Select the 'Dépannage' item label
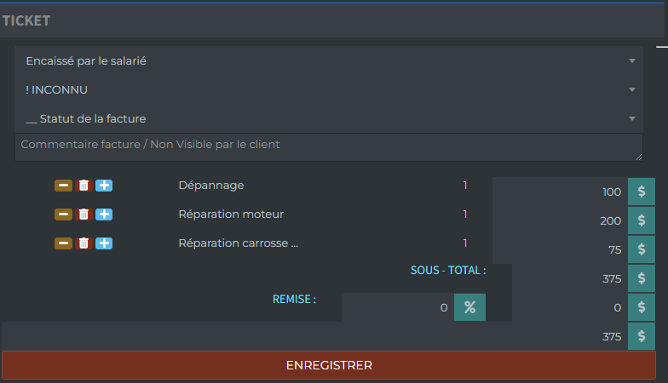This screenshot has width=668, height=383. click(x=211, y=186)
